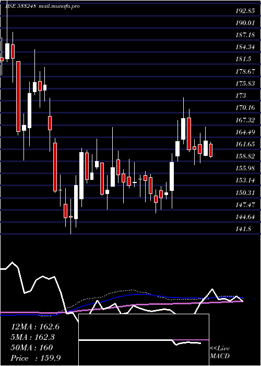Select the 158.82 price label
This screenshot has width=261, height=366.
pos(245,156)
